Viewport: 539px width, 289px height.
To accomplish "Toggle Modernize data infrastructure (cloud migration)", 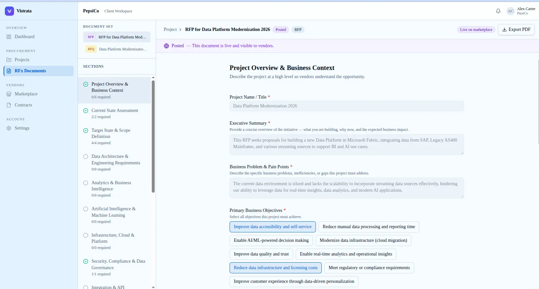I will click(363, 241).
